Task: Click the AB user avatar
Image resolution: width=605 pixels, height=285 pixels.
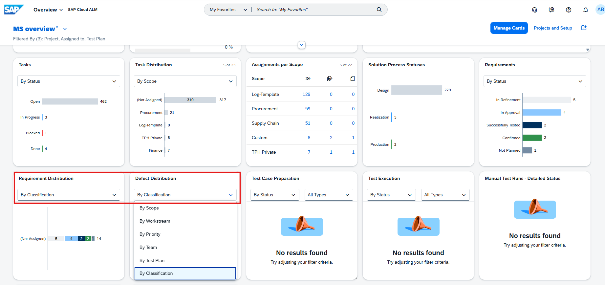Action: coord(600,10)
